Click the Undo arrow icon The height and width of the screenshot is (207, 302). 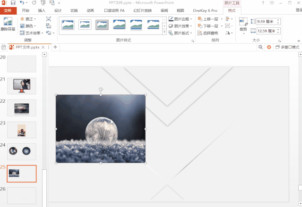tap(22, 3)
